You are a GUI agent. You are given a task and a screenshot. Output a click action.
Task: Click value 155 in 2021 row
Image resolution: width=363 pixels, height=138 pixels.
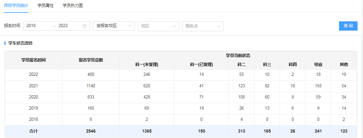point(318,86)
